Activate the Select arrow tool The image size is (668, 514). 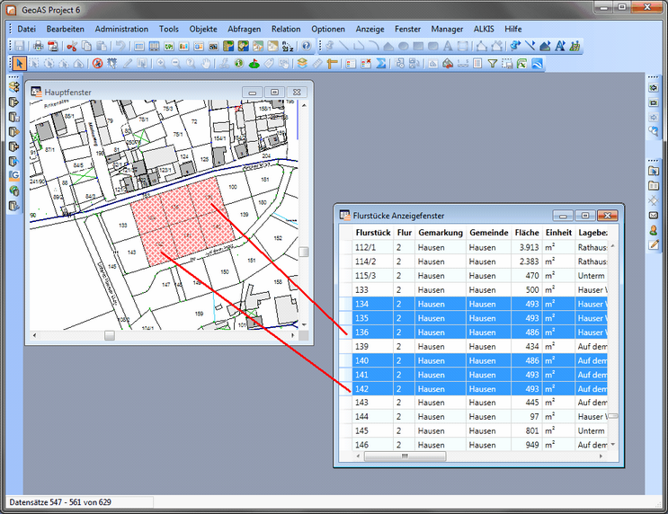click(19, 64)
